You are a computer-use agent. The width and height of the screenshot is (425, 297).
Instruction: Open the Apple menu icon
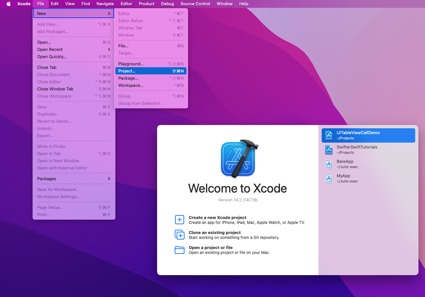coord(9,4)
